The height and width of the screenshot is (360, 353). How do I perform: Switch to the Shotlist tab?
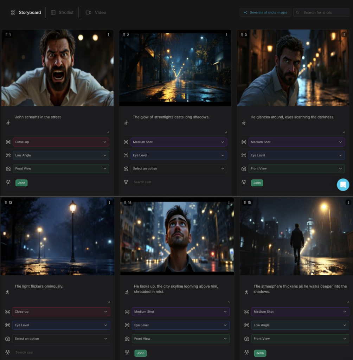pyautogui.click(x=63, y=12)
